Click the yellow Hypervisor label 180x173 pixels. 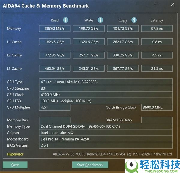click(15, 154)
